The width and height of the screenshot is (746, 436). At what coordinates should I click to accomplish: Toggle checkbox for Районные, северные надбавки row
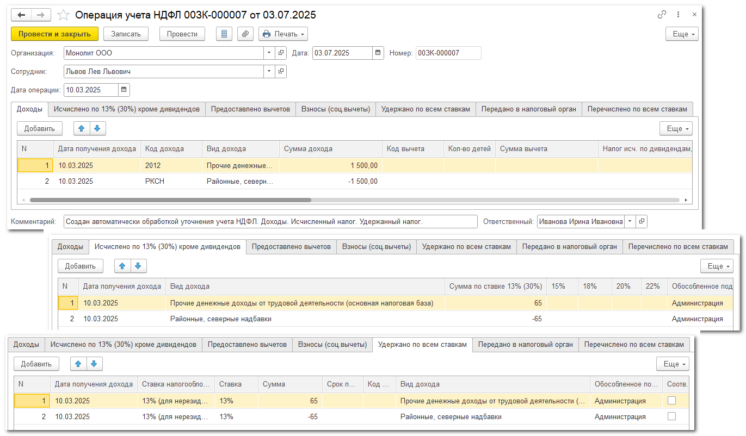click(x=671, y=416)
